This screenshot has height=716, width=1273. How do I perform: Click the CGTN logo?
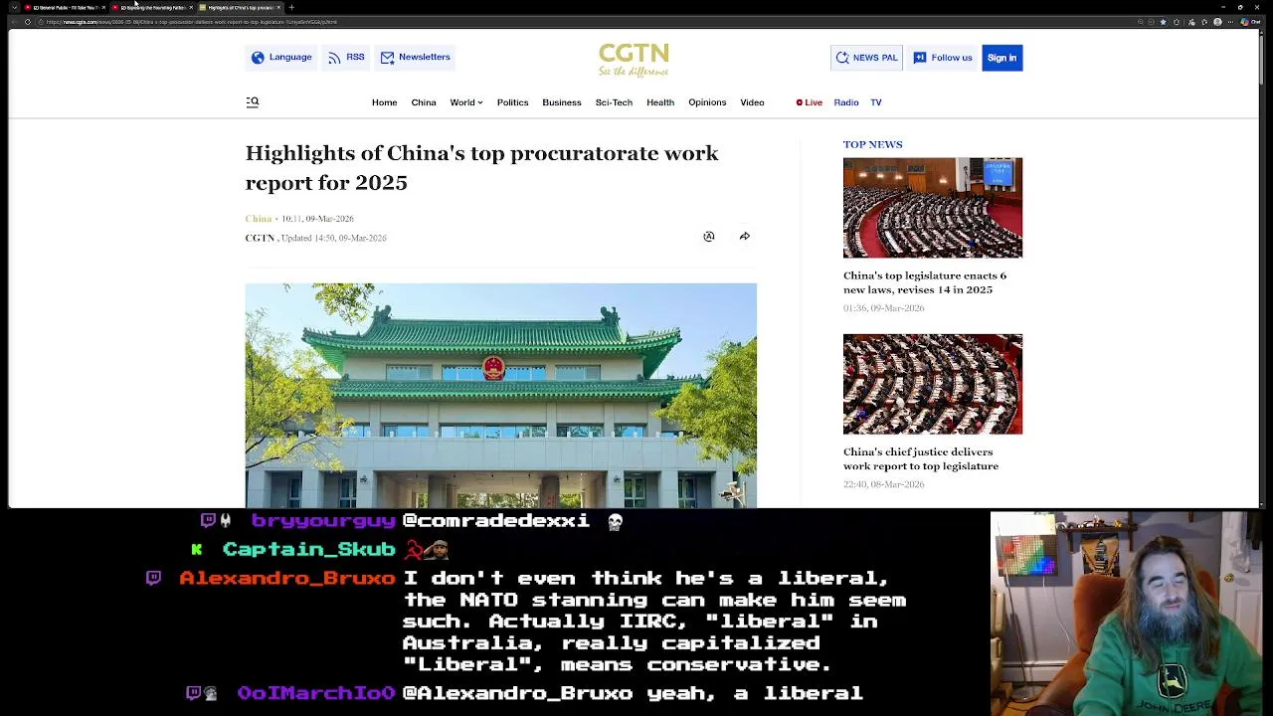pyautogui.click(x=634, y=60)
